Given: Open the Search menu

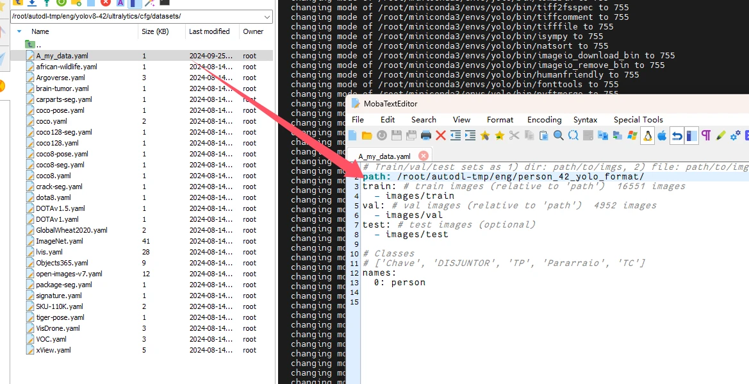Looking at the screenshot, I should coord(424,119).
